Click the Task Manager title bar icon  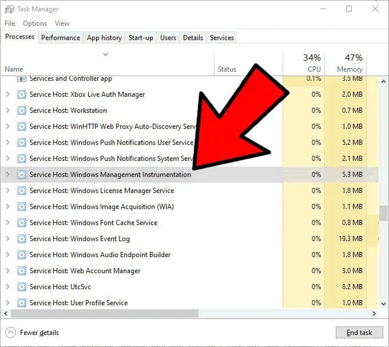pos(9,9)
